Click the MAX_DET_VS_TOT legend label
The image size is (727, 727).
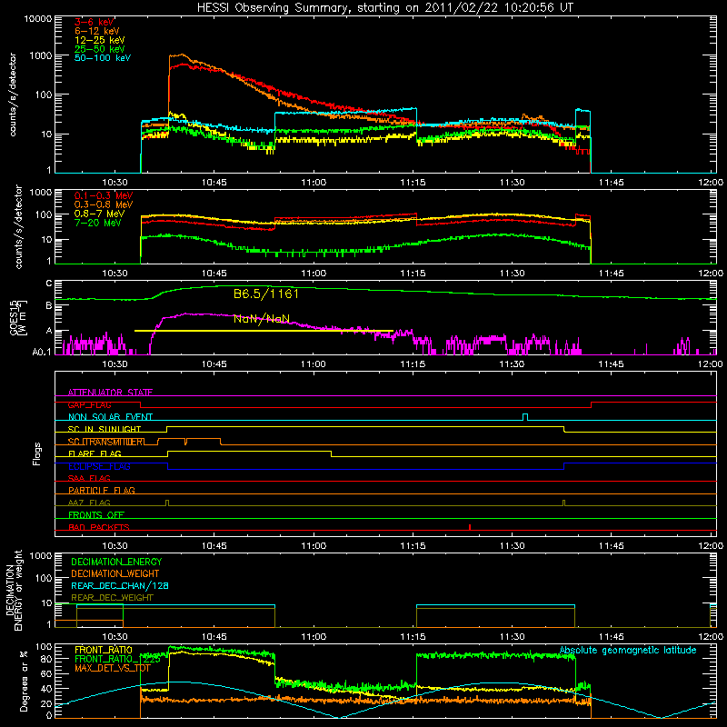click(113, 668)
